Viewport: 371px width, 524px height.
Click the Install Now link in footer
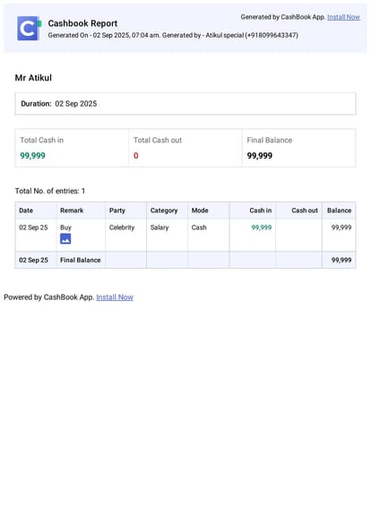115,297
